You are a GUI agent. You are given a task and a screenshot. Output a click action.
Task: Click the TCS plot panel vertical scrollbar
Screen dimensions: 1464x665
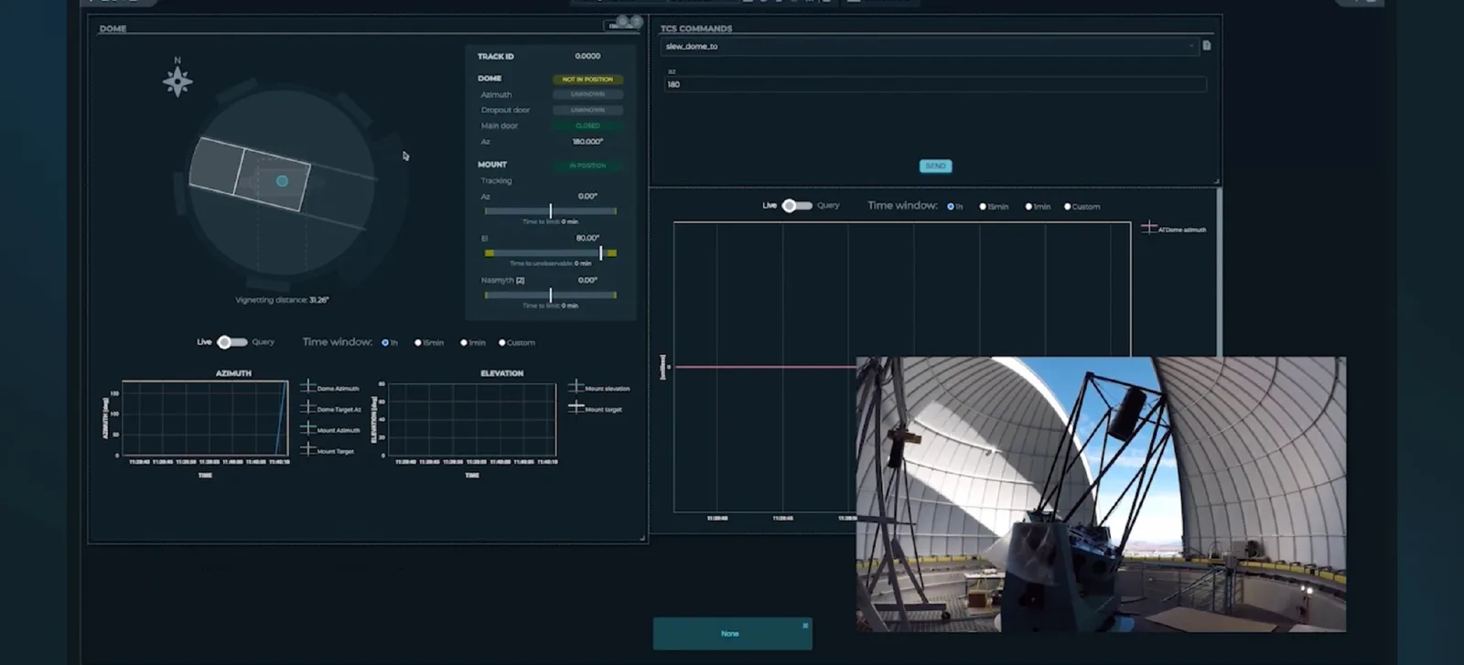[x=1219, y=273]
